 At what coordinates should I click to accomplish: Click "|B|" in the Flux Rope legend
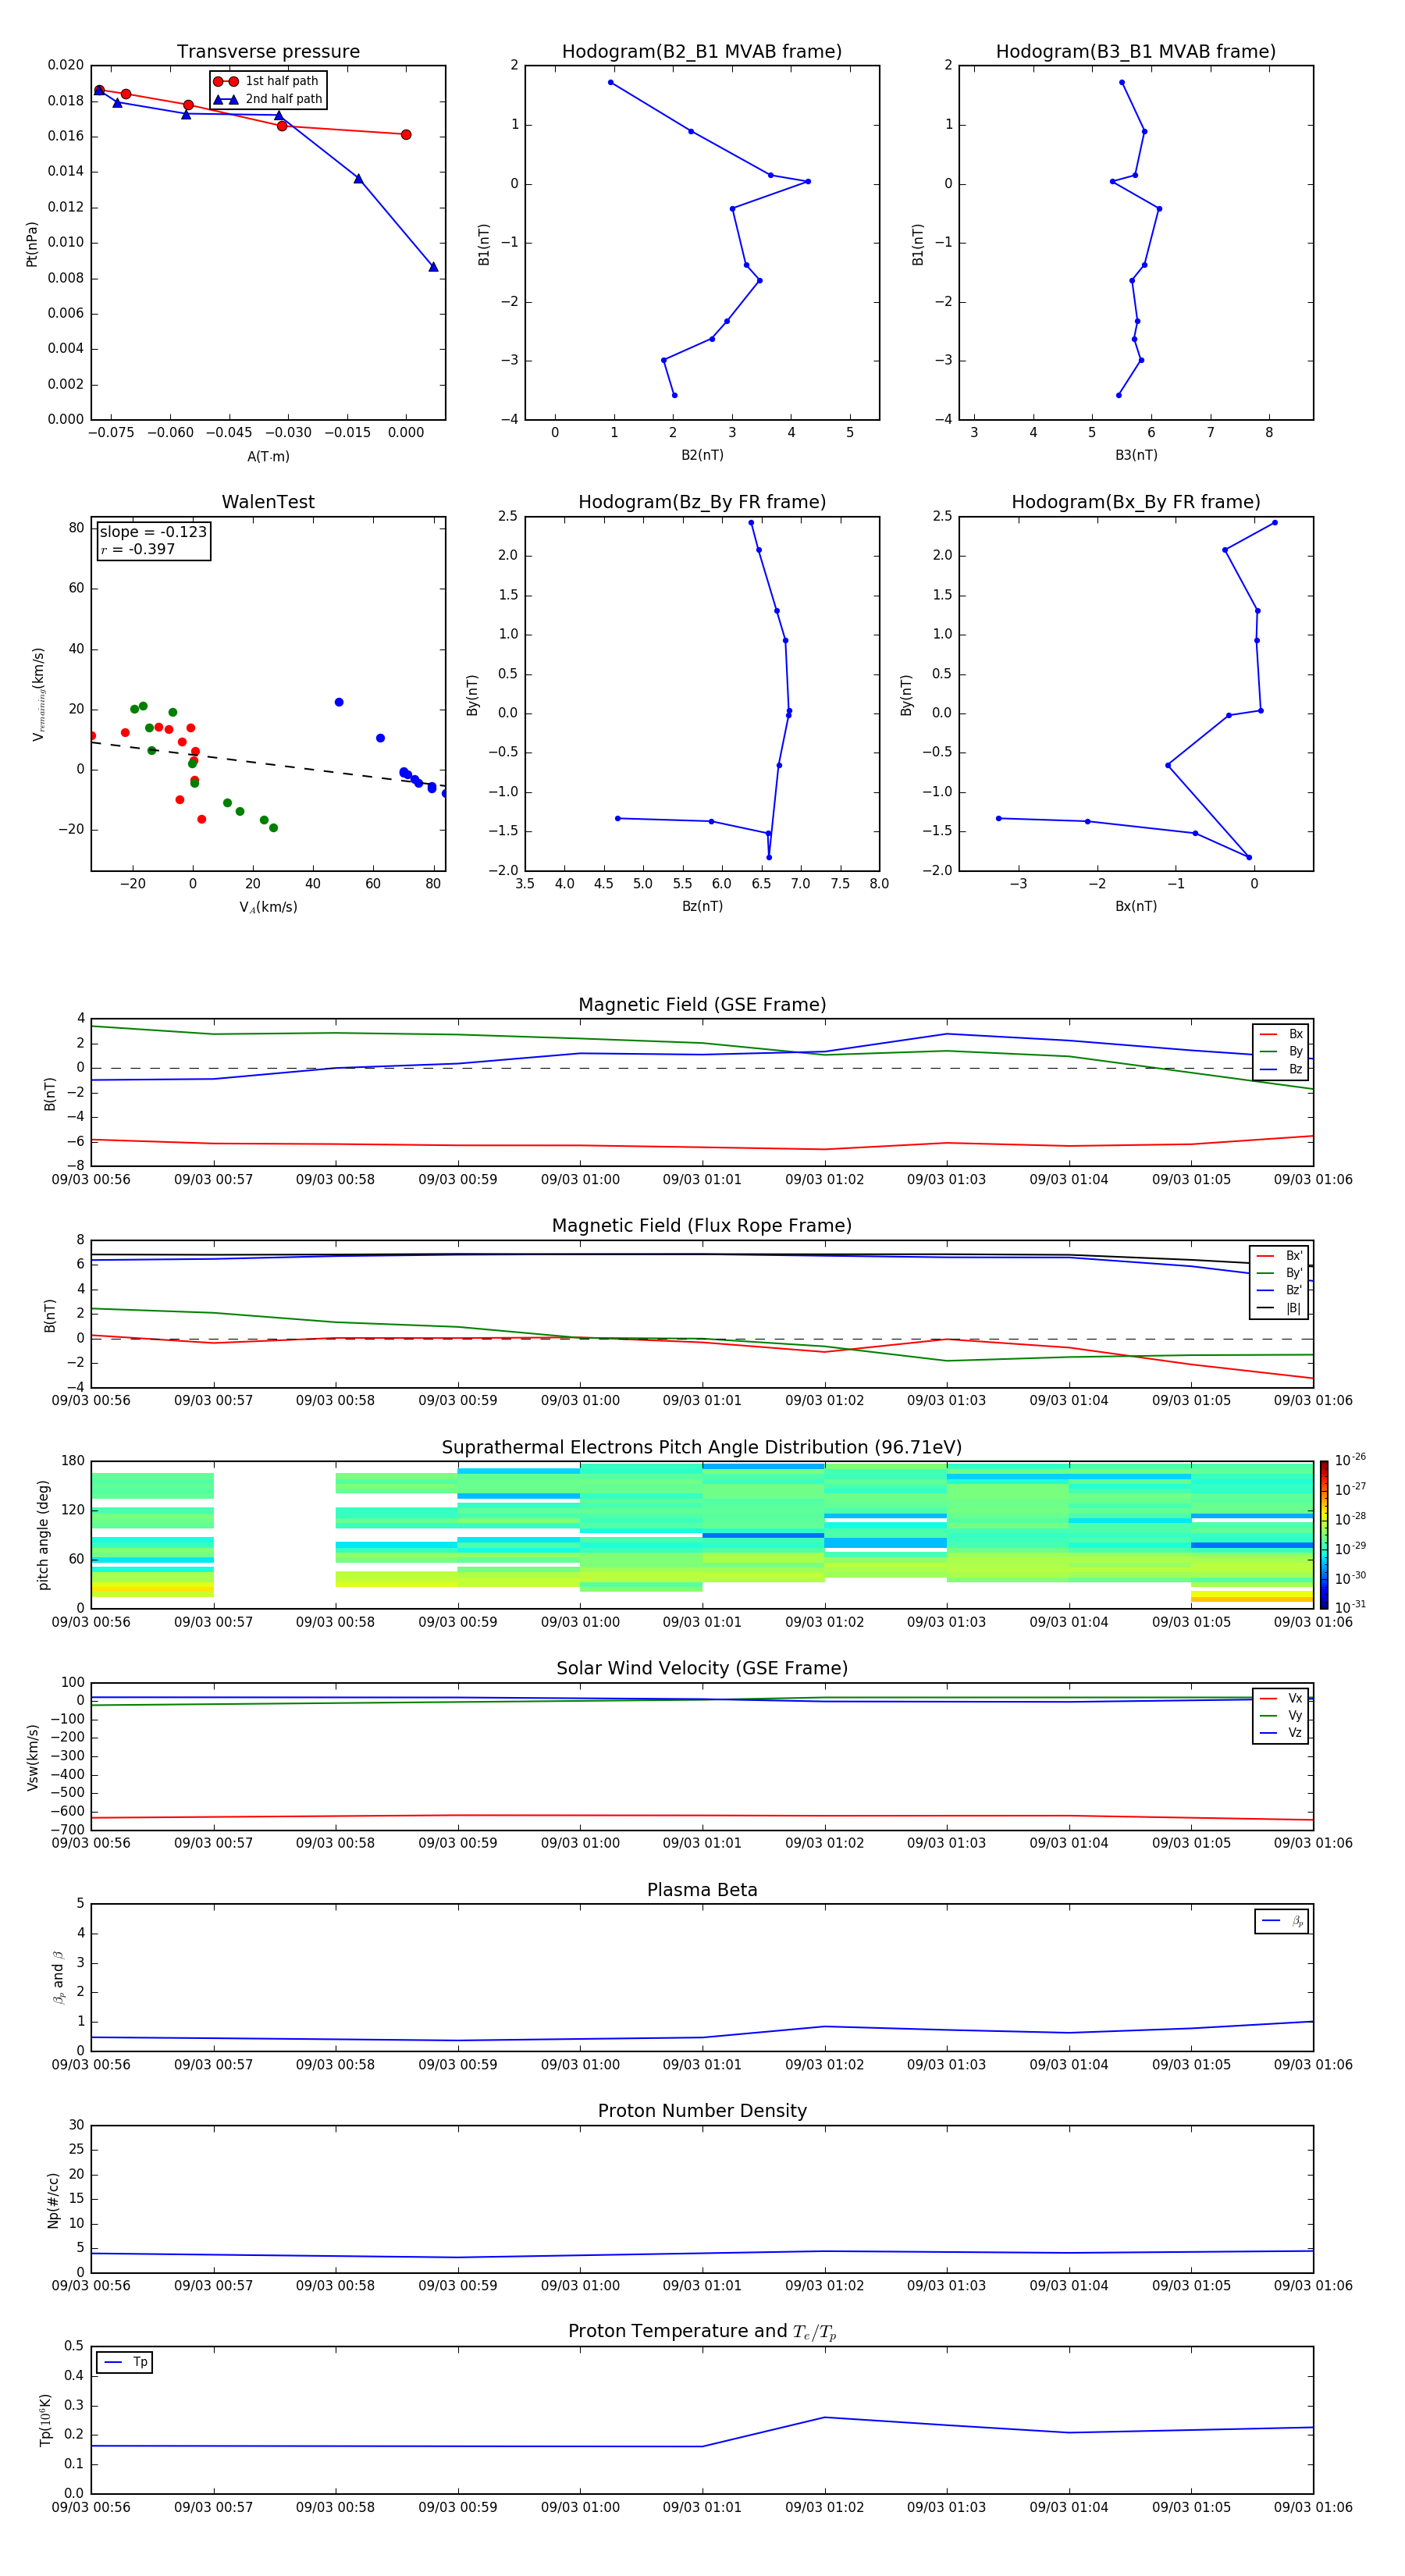click(1293, 1308)
